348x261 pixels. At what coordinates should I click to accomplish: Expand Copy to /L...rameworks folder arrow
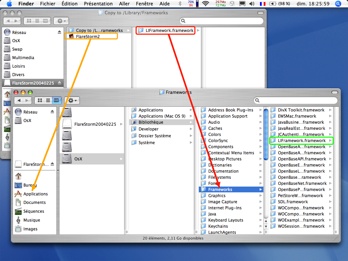(128, 30)
